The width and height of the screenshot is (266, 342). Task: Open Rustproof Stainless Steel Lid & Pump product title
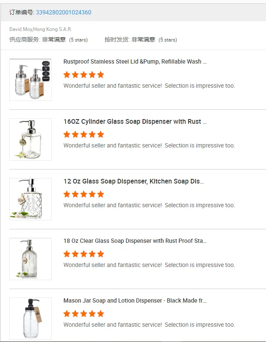point(135,61)
